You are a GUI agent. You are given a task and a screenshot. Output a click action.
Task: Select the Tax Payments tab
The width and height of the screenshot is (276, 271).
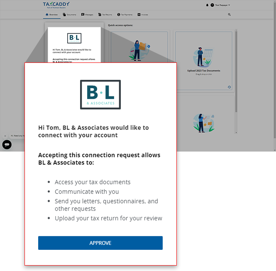pos(125,15)
